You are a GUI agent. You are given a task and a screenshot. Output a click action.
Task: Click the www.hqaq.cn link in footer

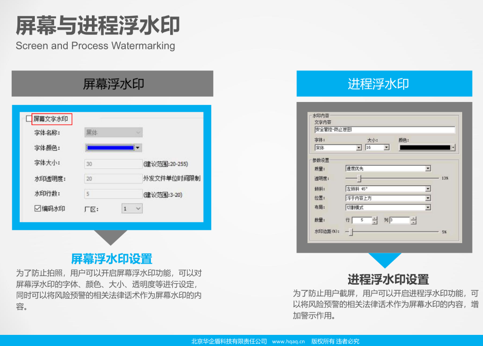(288, 341)
